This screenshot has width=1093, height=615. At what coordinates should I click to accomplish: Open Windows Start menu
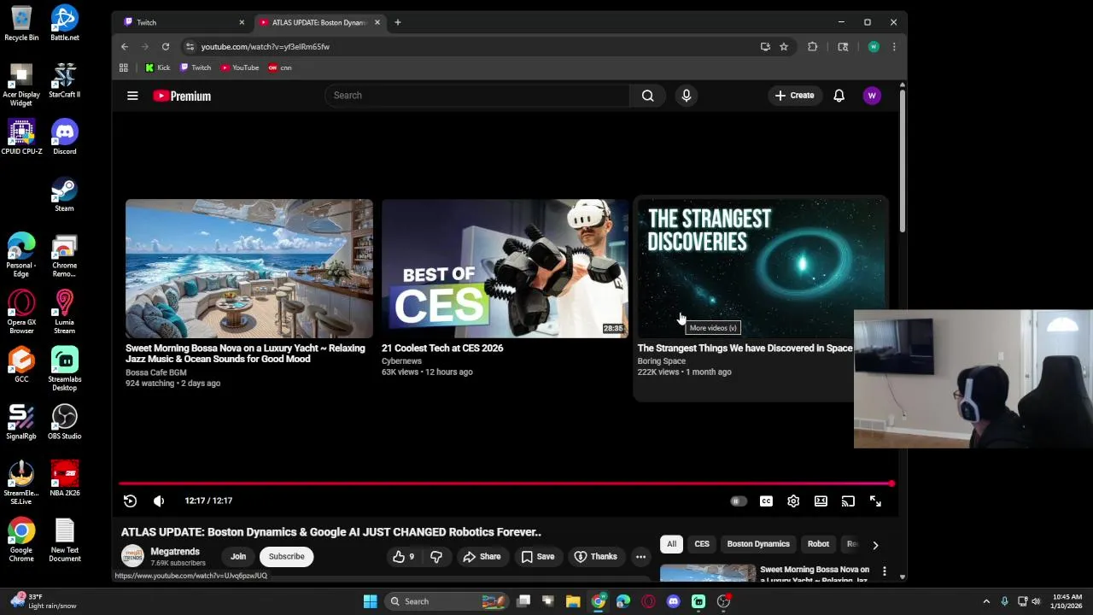370,601
